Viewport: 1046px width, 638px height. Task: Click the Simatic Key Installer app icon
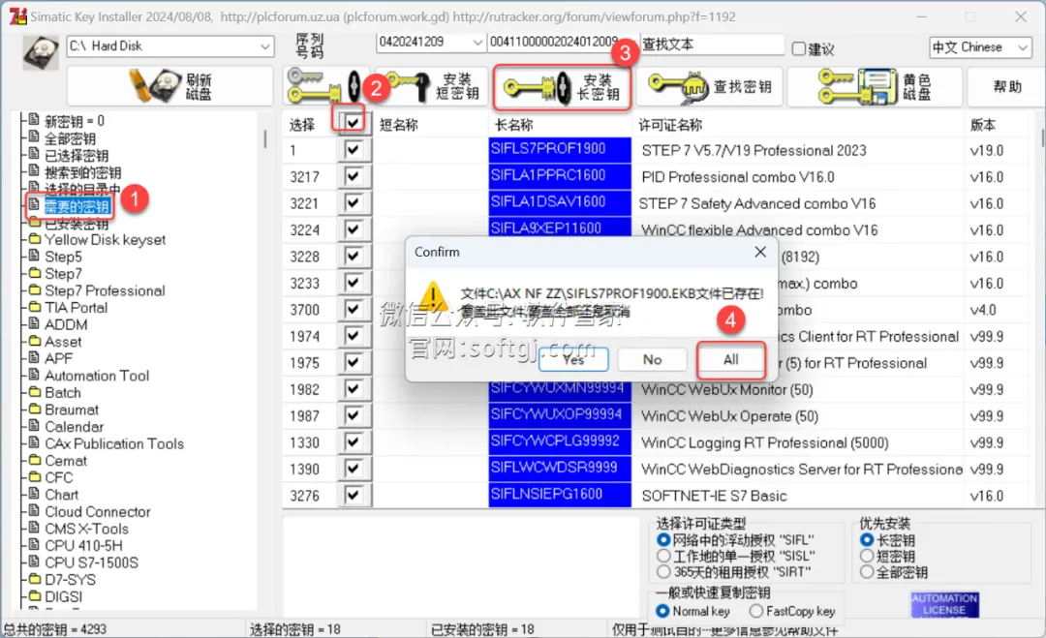(18, 16)
